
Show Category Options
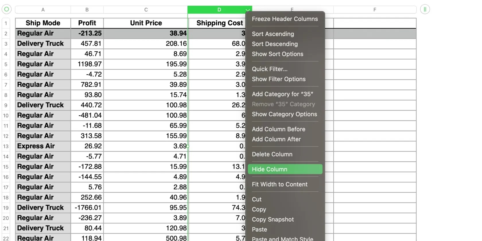[x=284, y=114]
